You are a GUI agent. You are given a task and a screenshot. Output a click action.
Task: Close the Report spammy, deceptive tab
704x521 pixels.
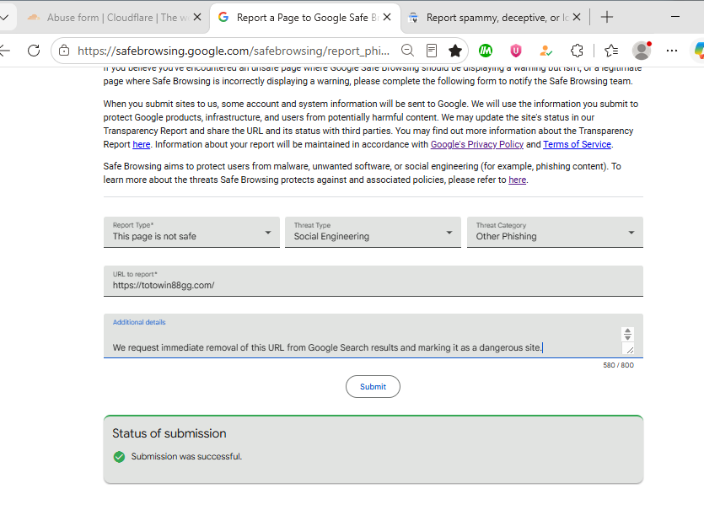pyautogui.click(x=577, y=18)
